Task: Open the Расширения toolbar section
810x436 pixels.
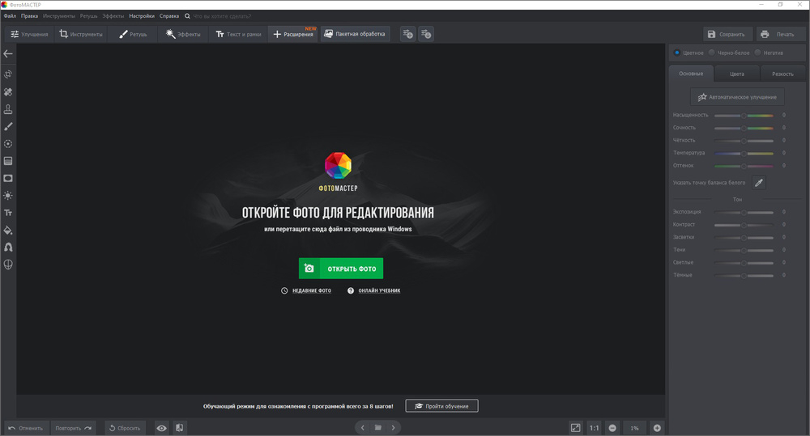Action: pos(293,34)
